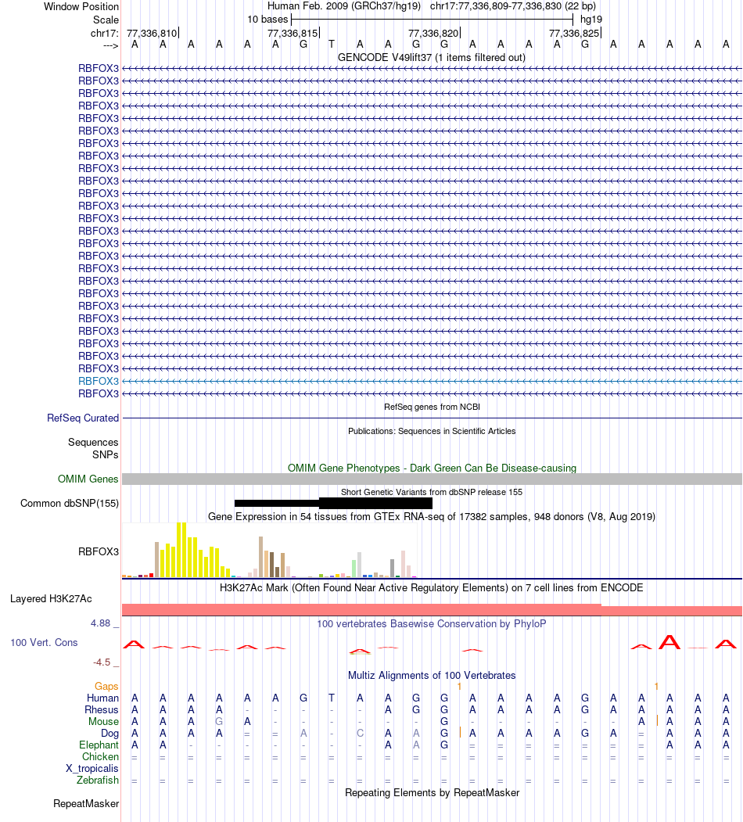The image size is (743, 822).
Task: Click the '10 bases' scale text
Action: (x=267, y=19)
